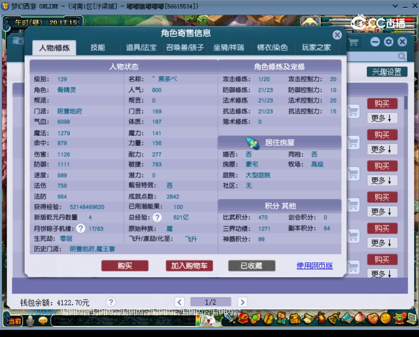Click the chat bubble icon at bottom left

(43, 321)
